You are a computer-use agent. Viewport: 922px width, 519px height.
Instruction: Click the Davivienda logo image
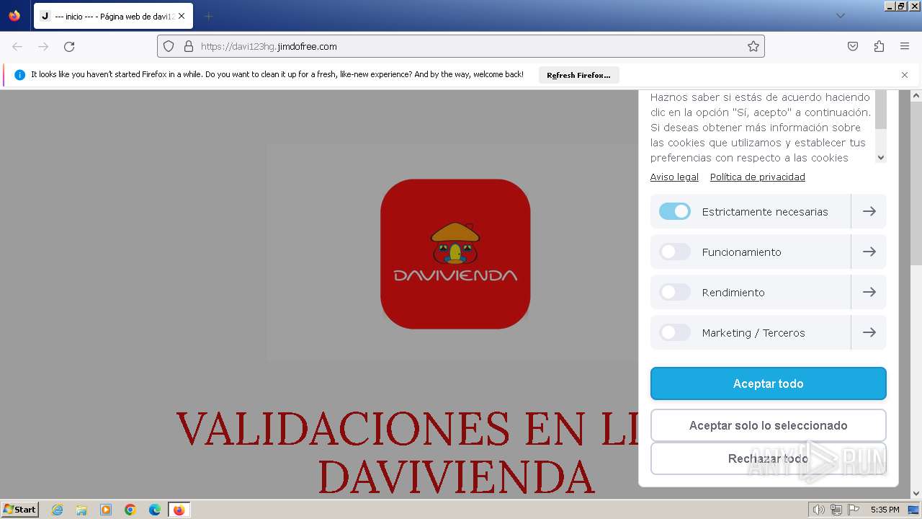pyautogui.click(x=455, y=254)
